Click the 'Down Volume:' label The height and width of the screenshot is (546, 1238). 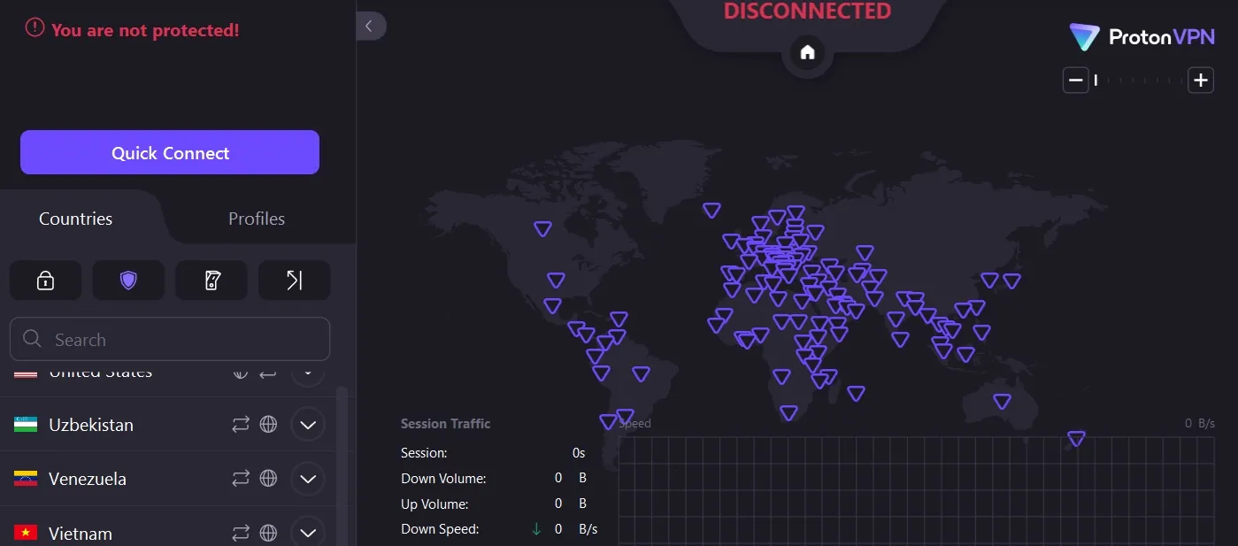443,478
